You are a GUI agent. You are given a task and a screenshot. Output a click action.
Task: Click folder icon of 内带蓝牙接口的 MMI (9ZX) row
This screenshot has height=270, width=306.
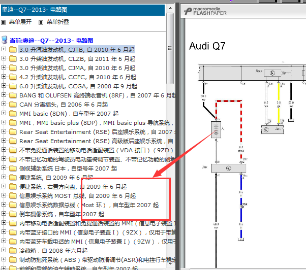pos(13,232)
